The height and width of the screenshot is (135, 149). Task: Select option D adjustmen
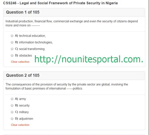12,119
